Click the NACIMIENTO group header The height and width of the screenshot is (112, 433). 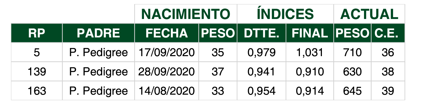[186, 14]
